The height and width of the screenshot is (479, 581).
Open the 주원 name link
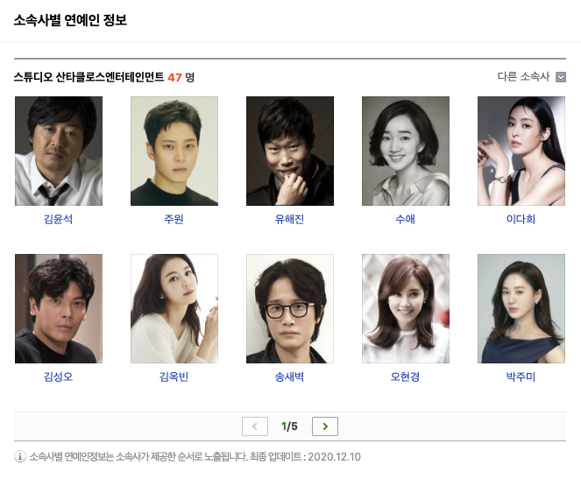174,219
